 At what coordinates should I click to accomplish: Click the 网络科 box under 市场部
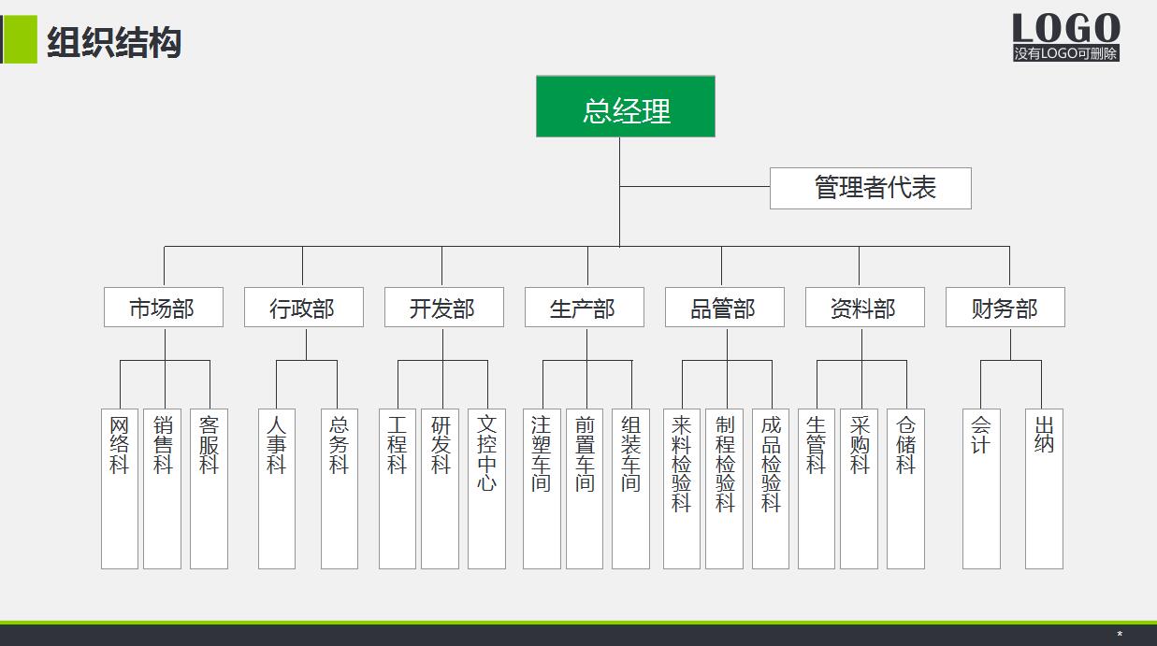tap(119, 488)
